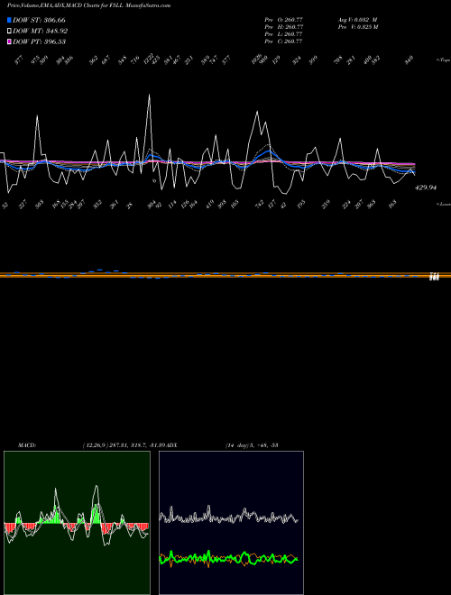Viewport: 451px width, 595px height.
Task: Click the chart title mentioning MunafaSutra.com
Action: click(88, 5)
